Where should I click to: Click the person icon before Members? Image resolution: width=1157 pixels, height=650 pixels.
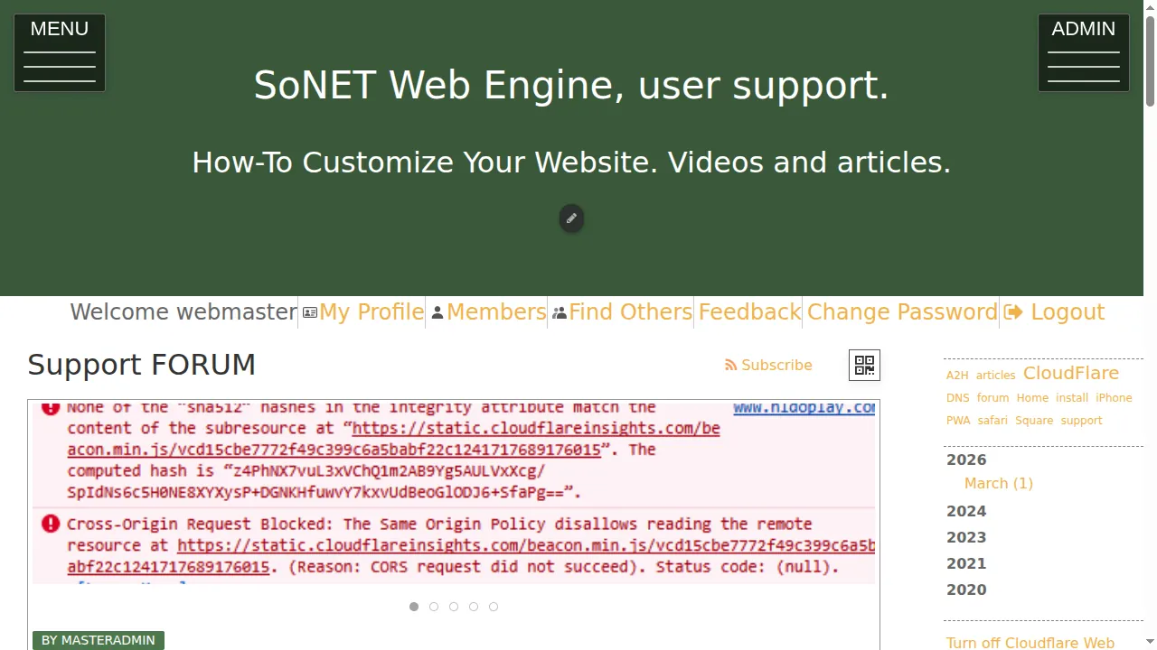coord(437,312)
